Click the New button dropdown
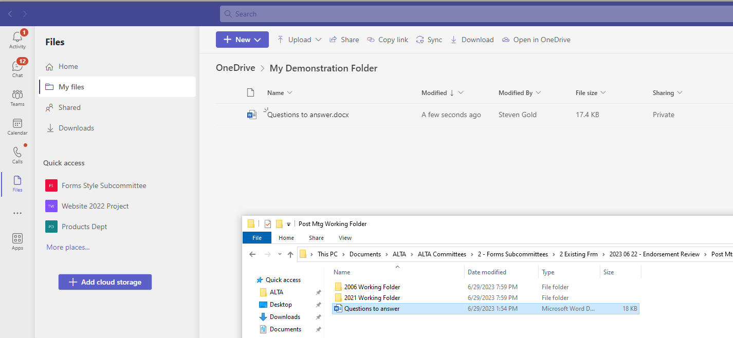This screenshot has height=338, width=733. tap(242, 40)
